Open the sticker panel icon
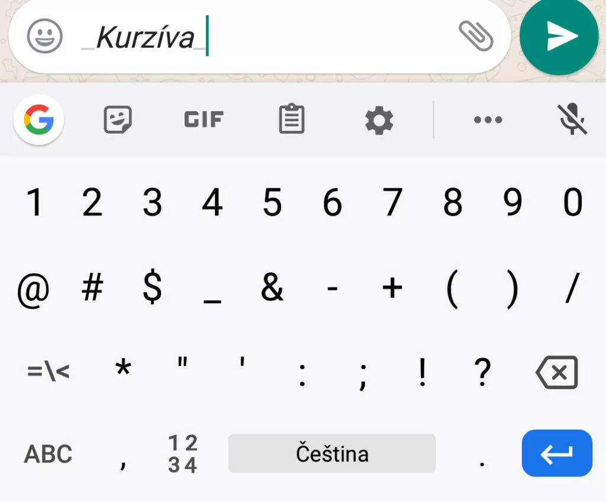 tap(118, 120)
